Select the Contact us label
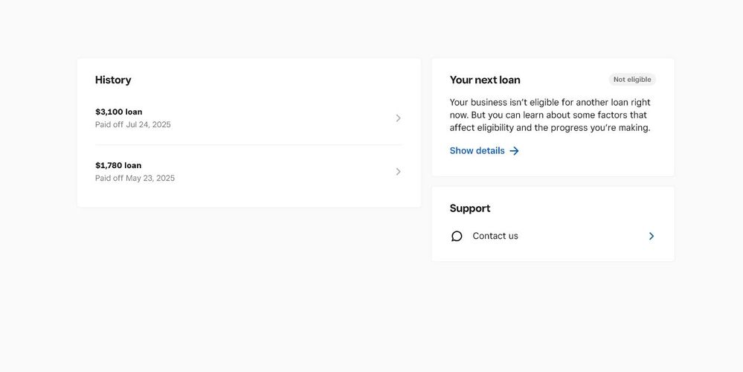 click(x=495, y=236)
